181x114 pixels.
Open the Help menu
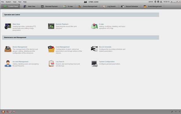coord(25,2)
